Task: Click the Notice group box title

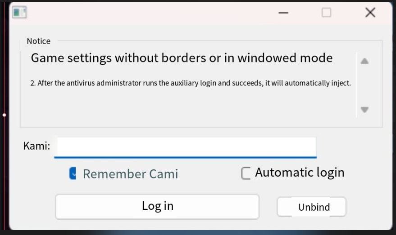Action: click(38, 41)
